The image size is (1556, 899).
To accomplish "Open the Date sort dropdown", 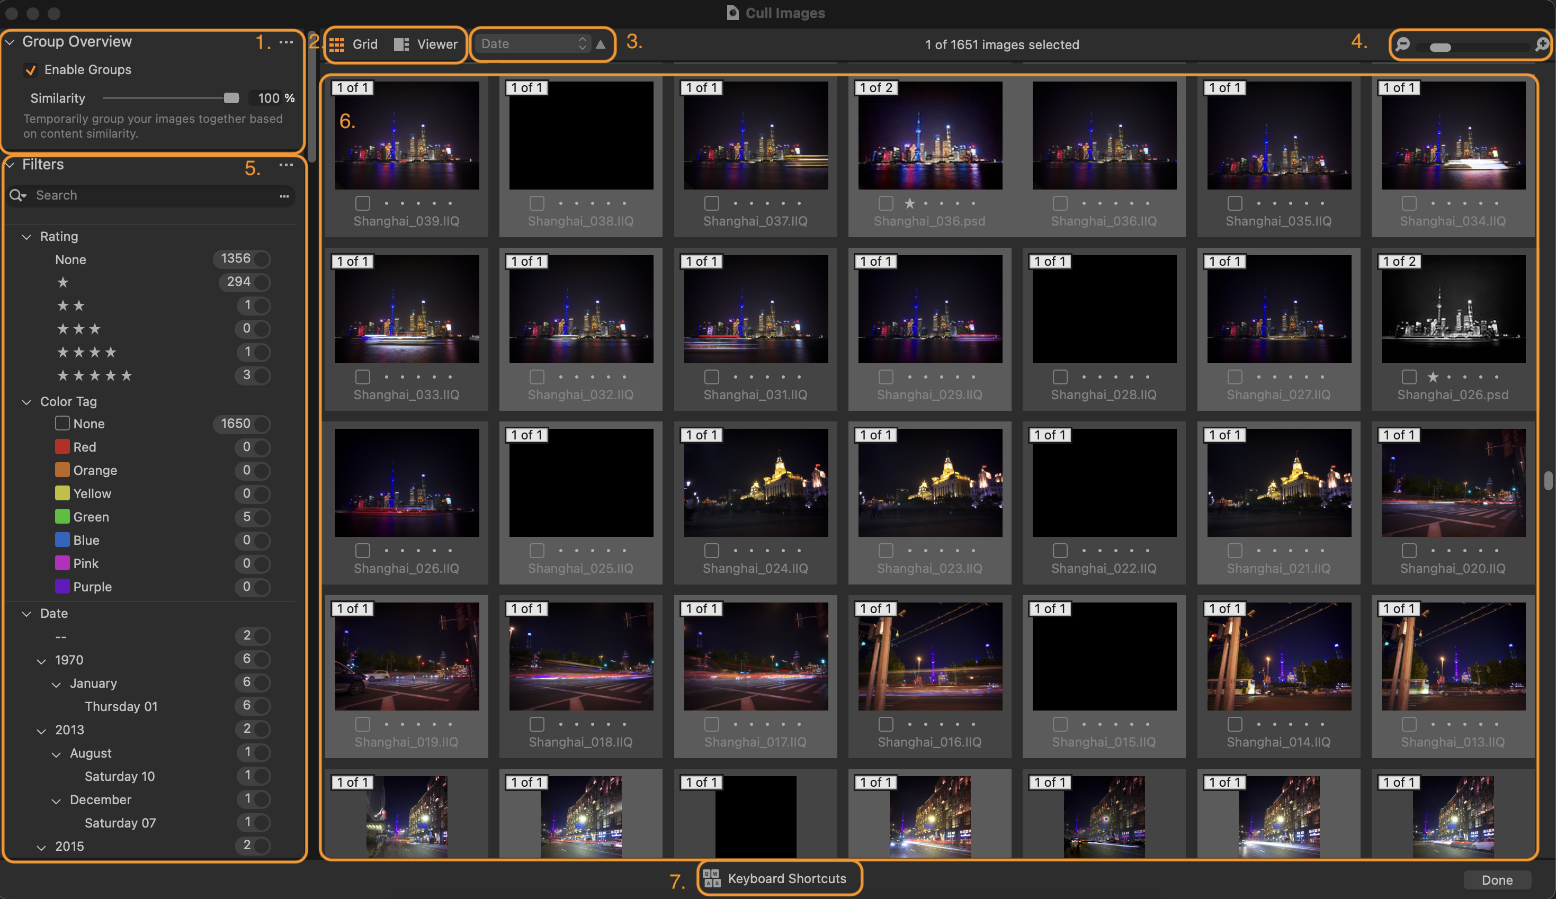I will [533, 44].
